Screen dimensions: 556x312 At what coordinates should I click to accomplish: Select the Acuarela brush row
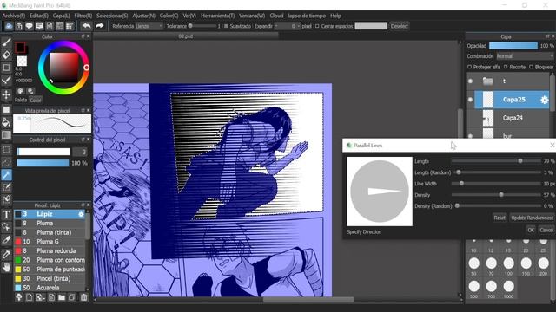click(50, 288)
